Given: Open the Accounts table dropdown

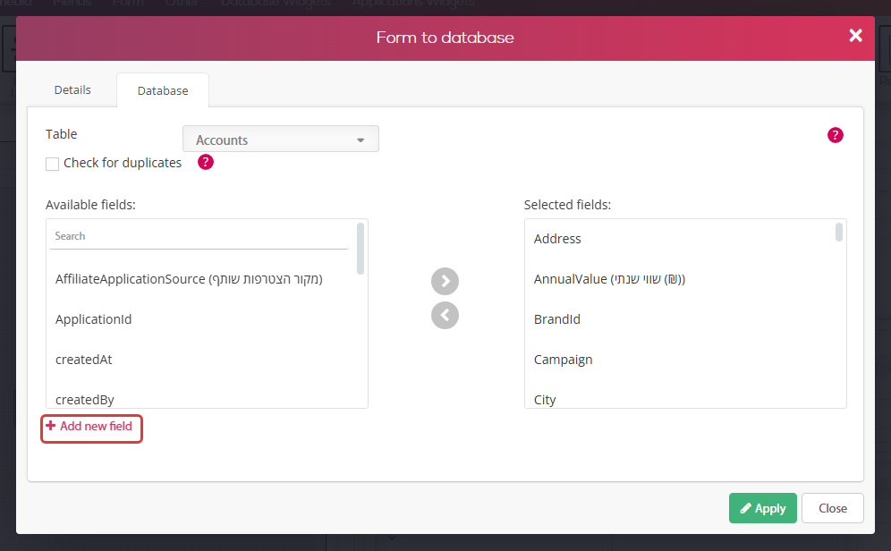Looking at the screenshot, I should pyautogui.click(x=281, y=140).
